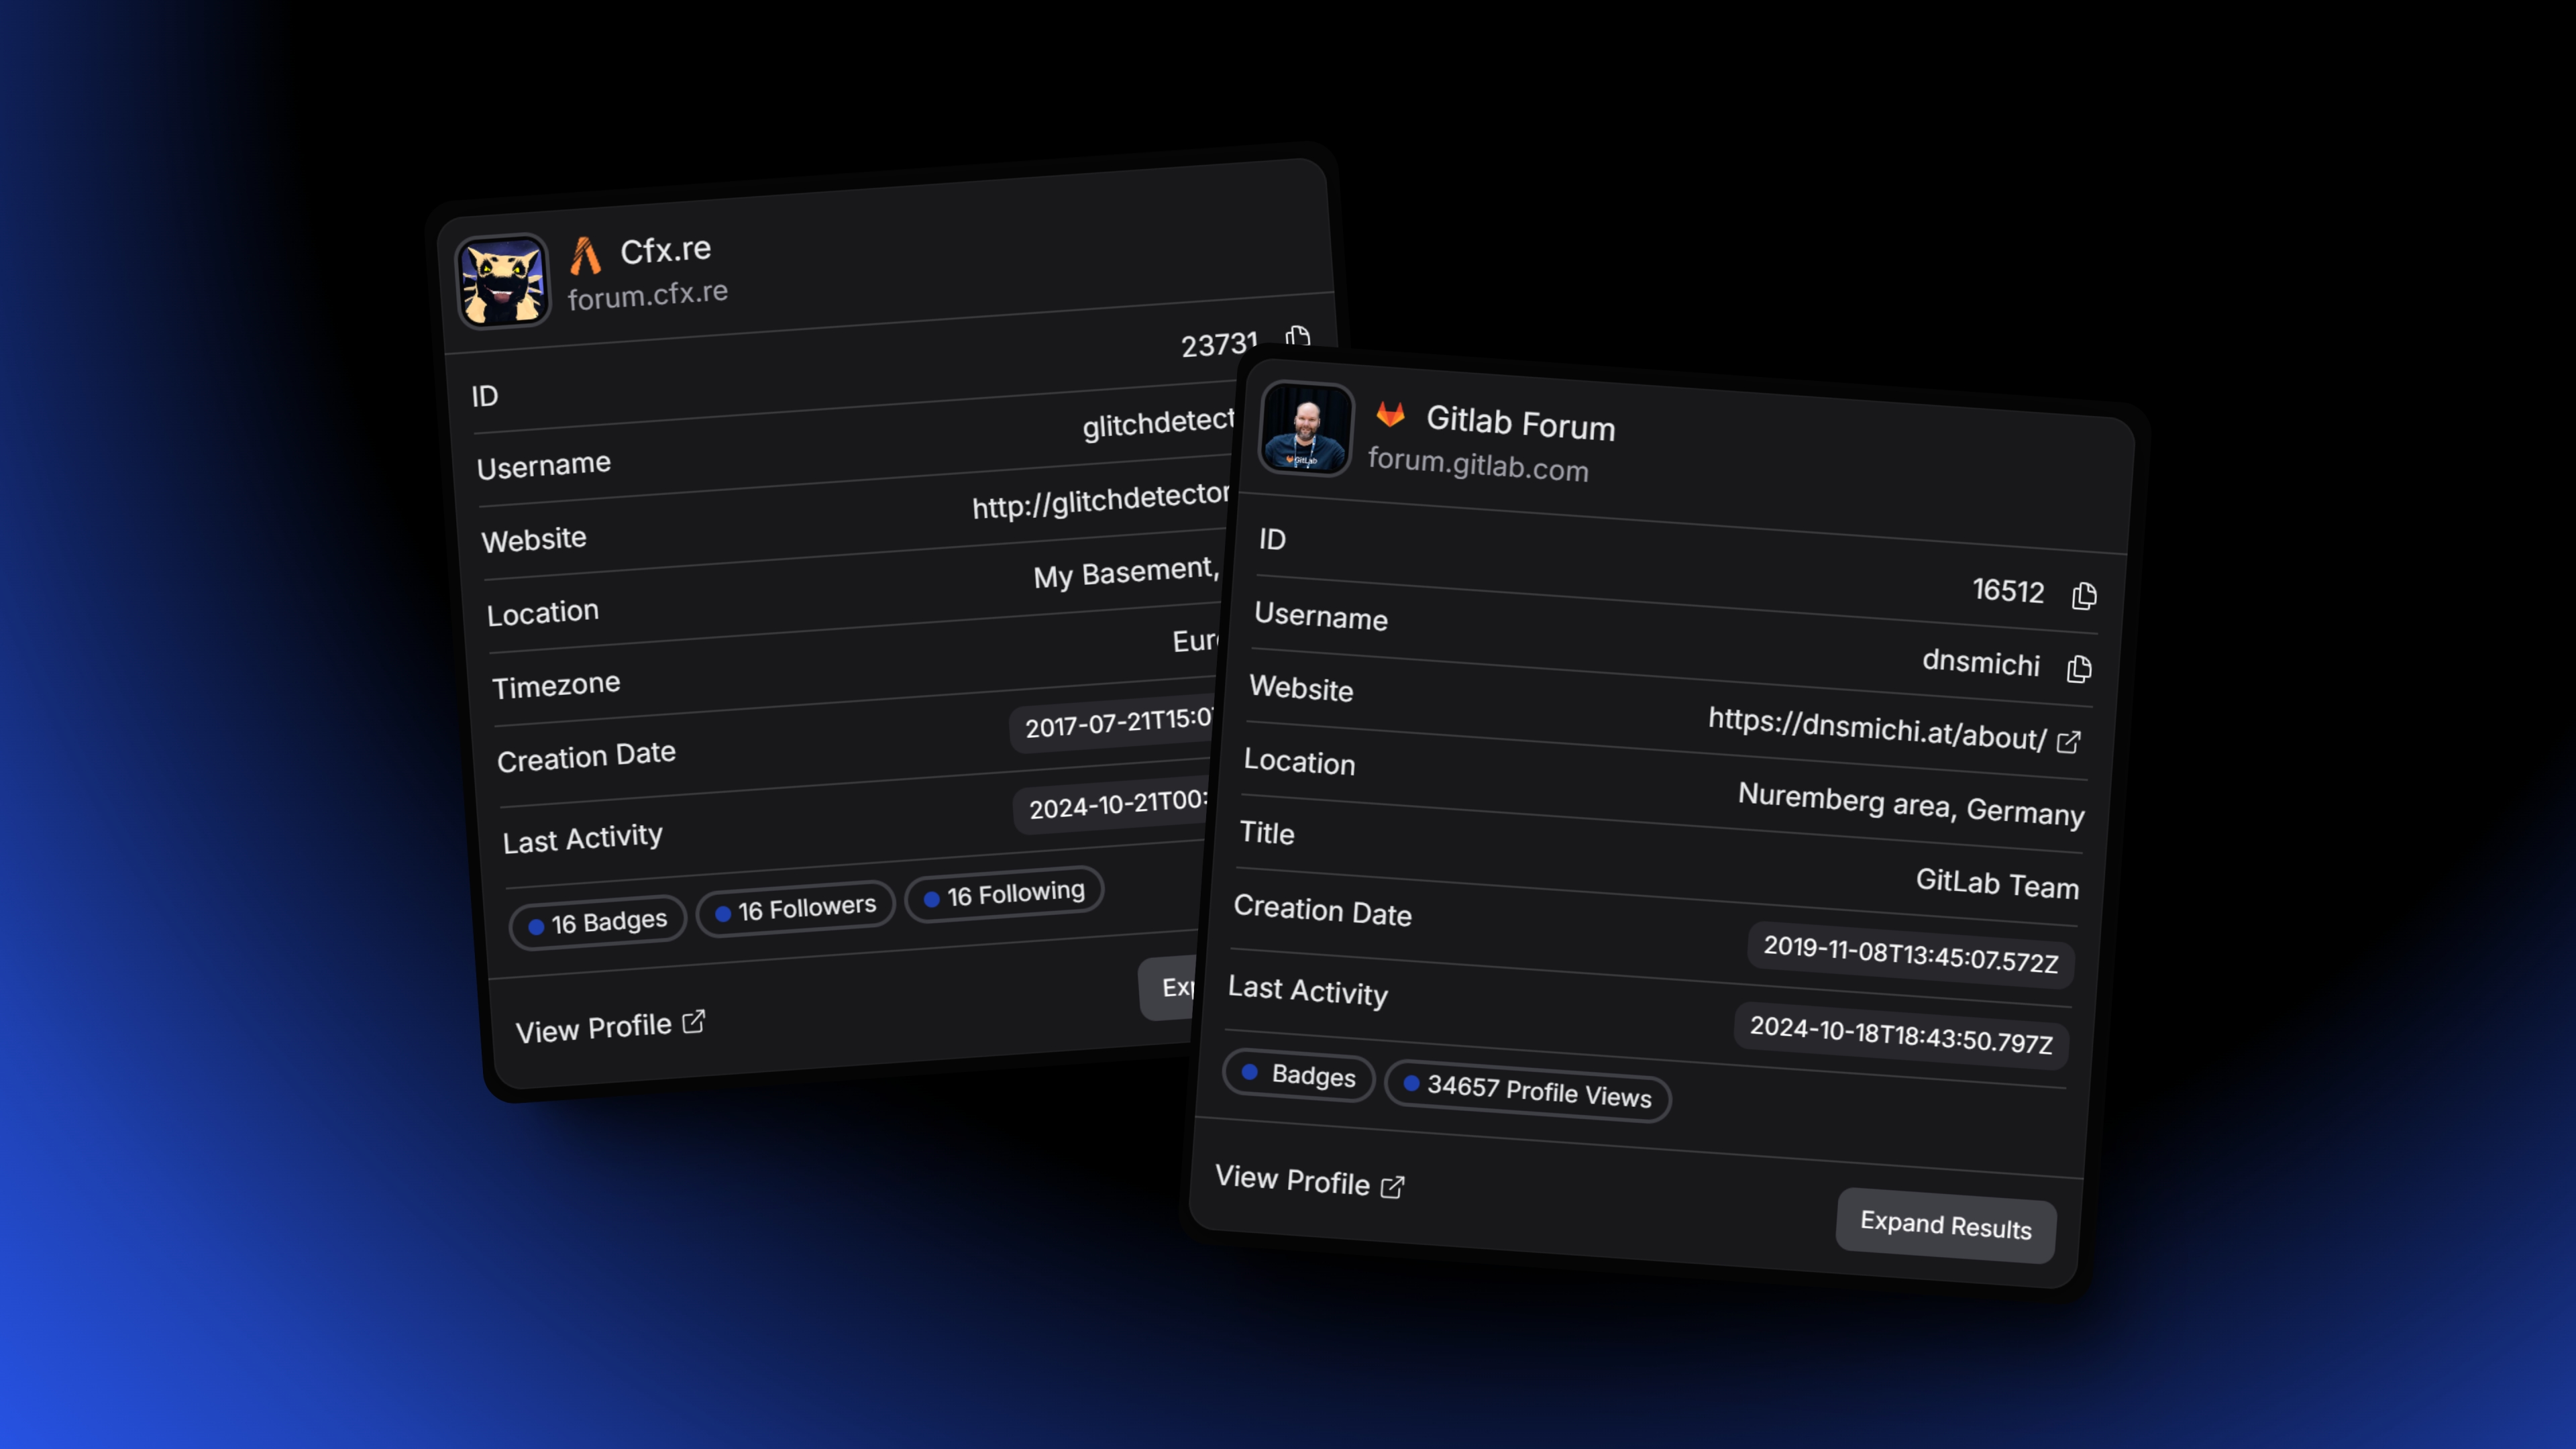Viewport: 2576px width, 1449px height.
Task: Click Expand Results on Gitlab Forum card
Action: click(x=1946, y=1225)
